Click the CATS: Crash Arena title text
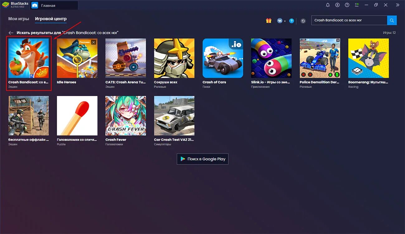Image resolution: width=405 pixels, height=234 pixels. pyautogui.click(x=126, y=82)
